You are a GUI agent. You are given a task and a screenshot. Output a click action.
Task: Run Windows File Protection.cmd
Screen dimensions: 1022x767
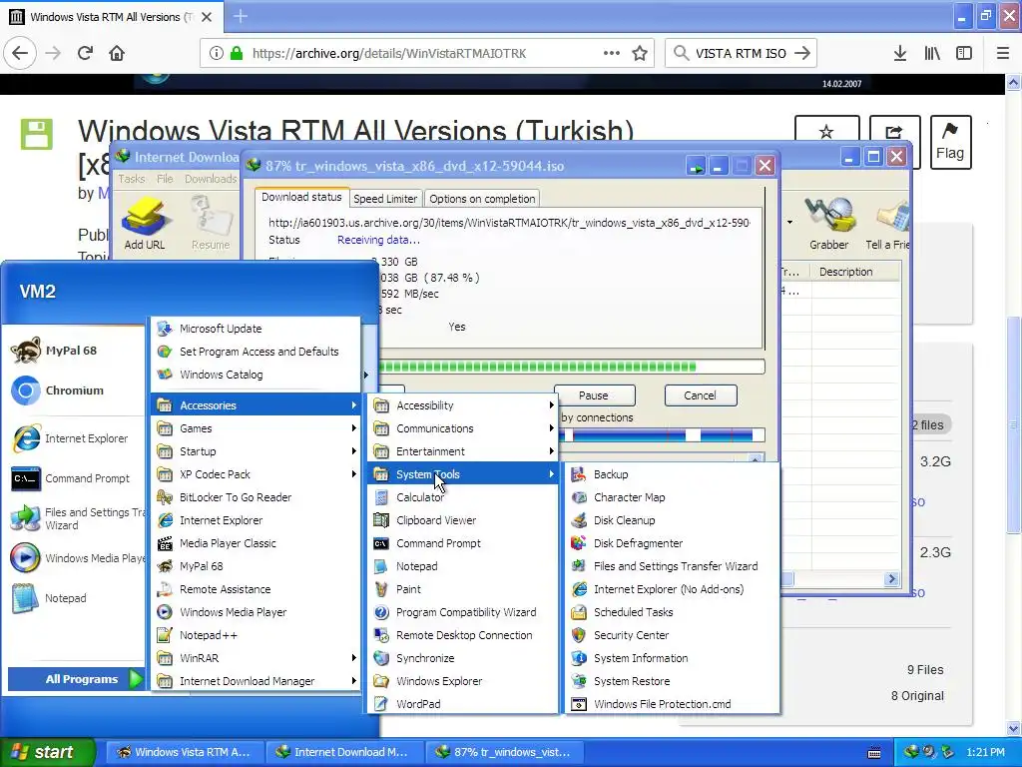(x=672, y=704)
